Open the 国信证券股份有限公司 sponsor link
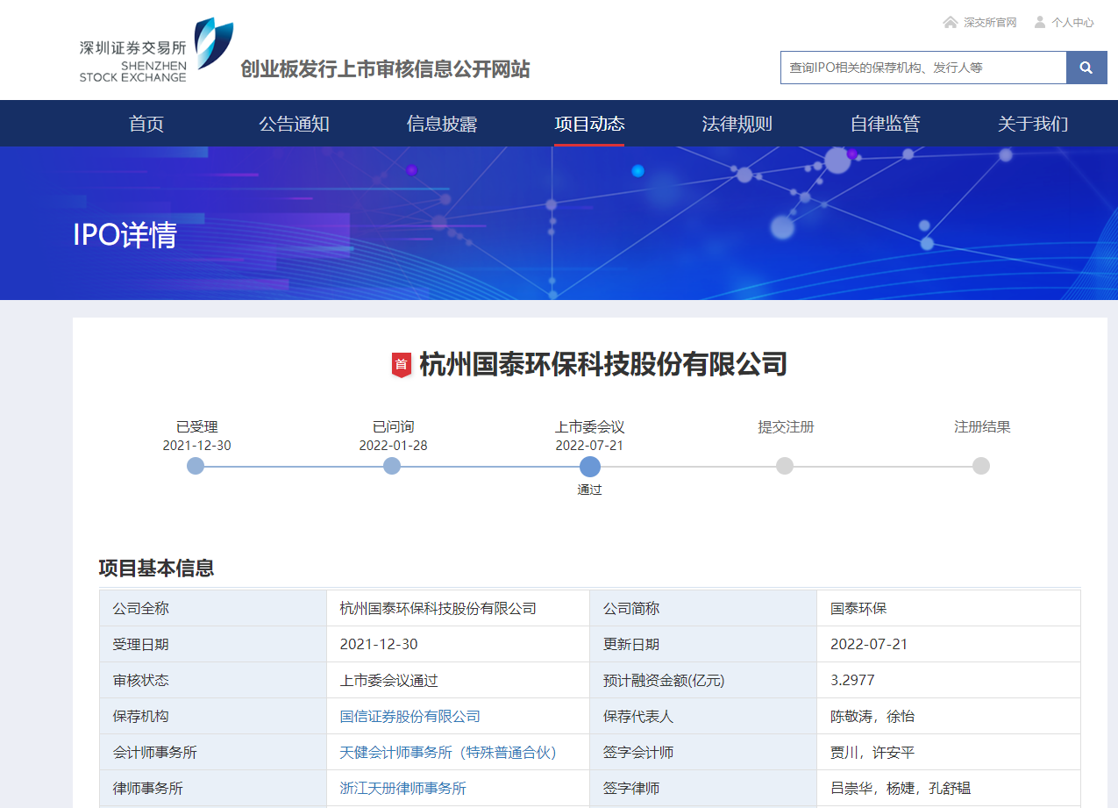 click(x=410, y=717)
